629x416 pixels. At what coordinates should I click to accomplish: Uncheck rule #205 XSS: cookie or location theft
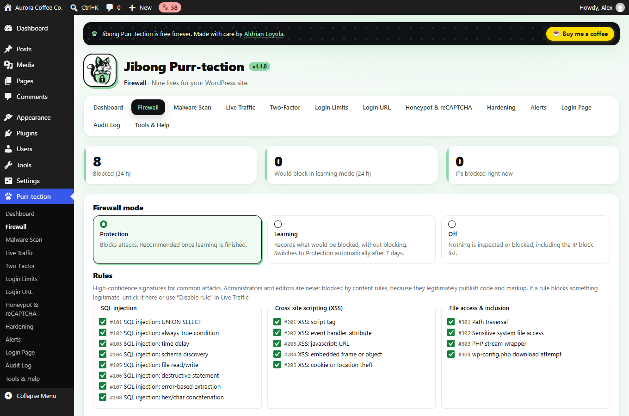[x=277, y=365]
